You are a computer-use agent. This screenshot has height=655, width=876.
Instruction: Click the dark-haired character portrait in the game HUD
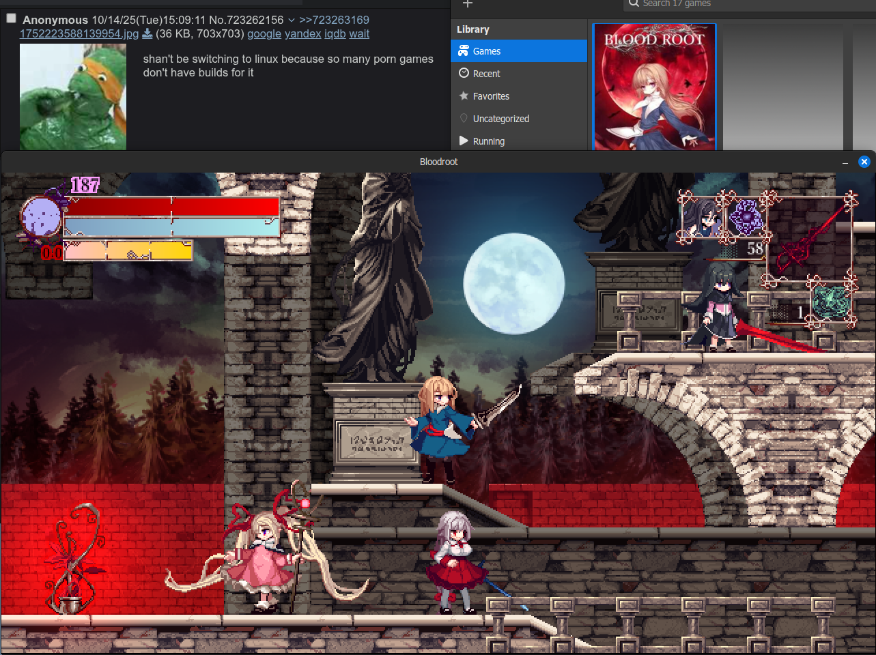(x=703, y=218)
